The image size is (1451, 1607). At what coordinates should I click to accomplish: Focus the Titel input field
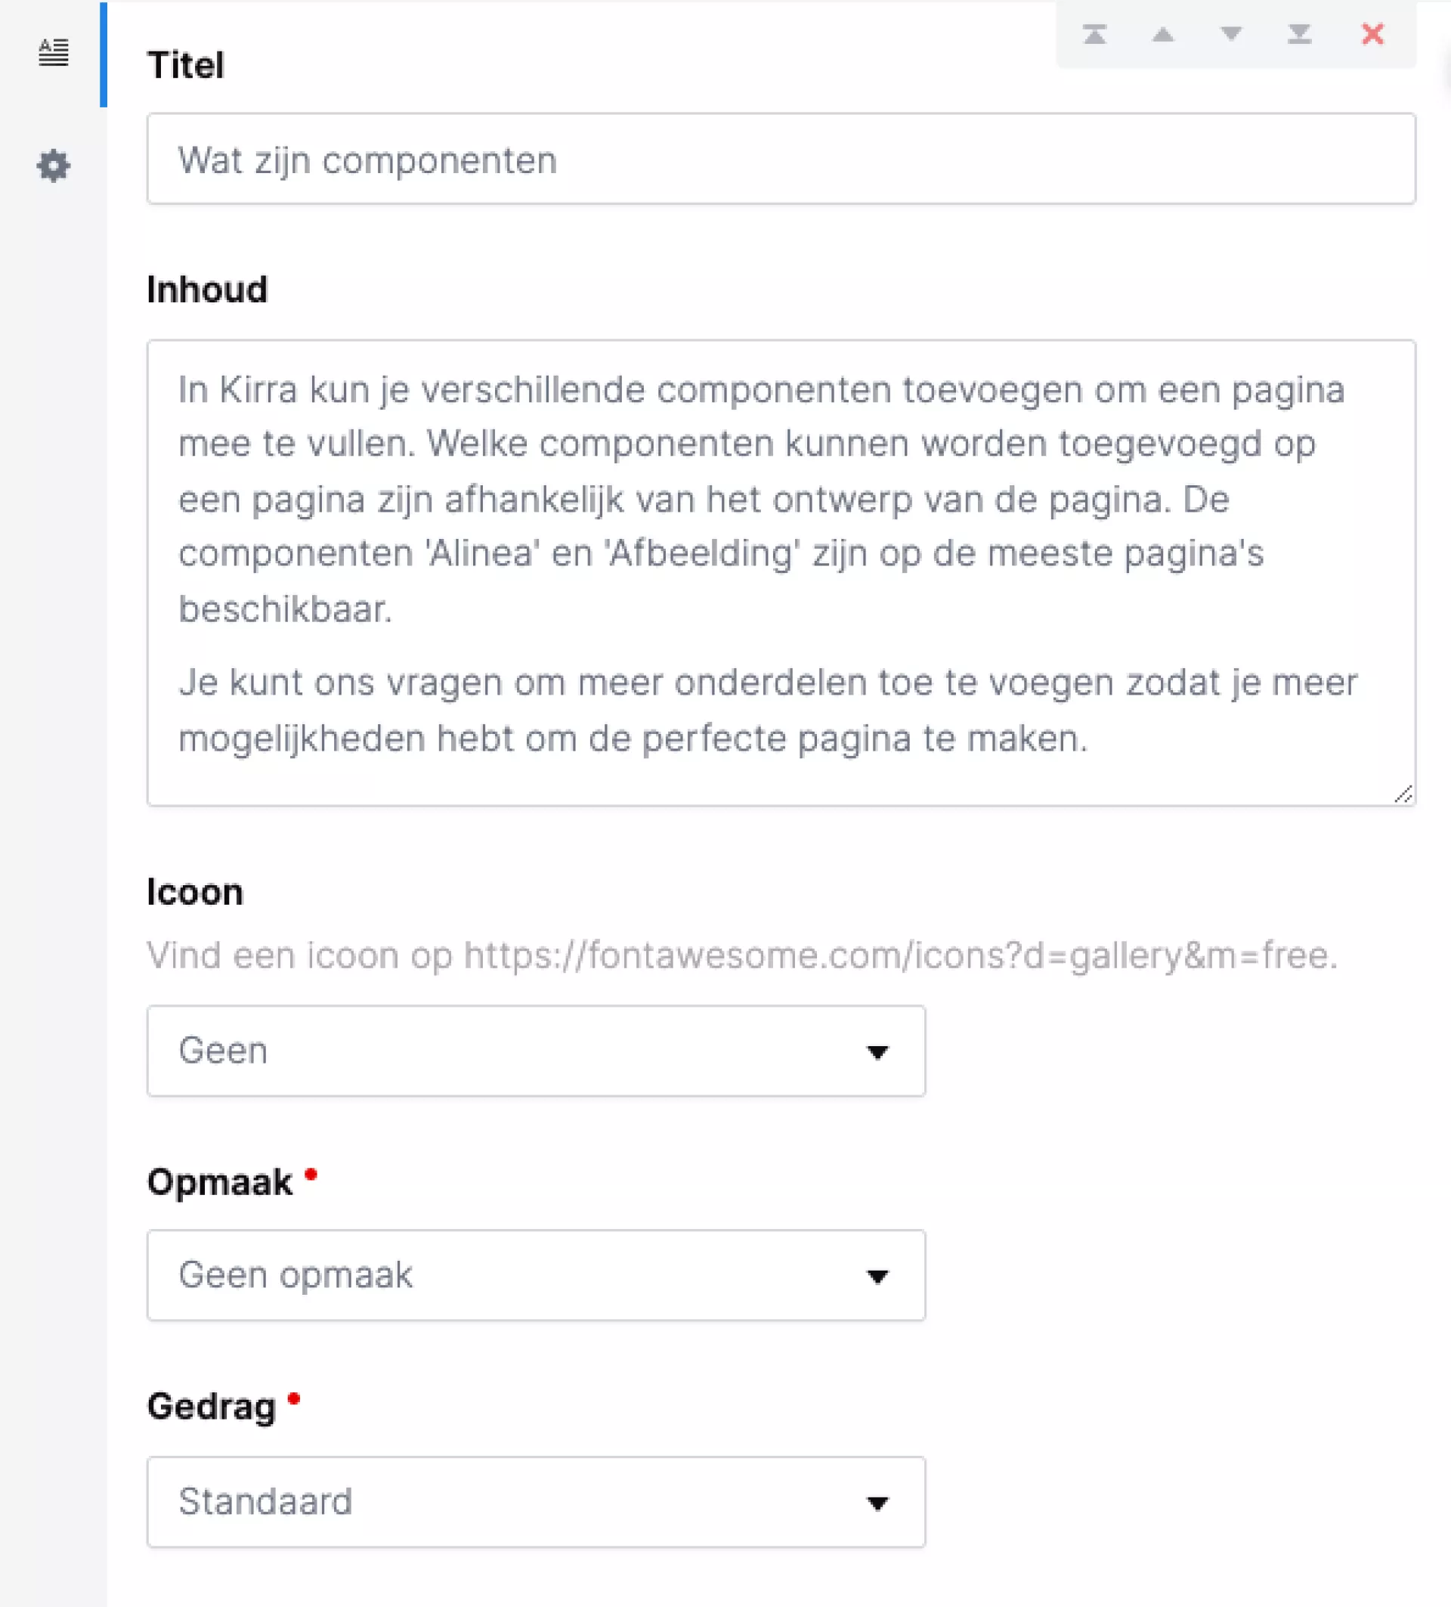point(781,159)
